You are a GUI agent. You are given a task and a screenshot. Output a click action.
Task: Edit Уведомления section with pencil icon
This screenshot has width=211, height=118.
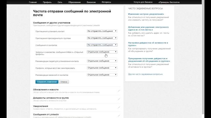click(x=119, y=108)
